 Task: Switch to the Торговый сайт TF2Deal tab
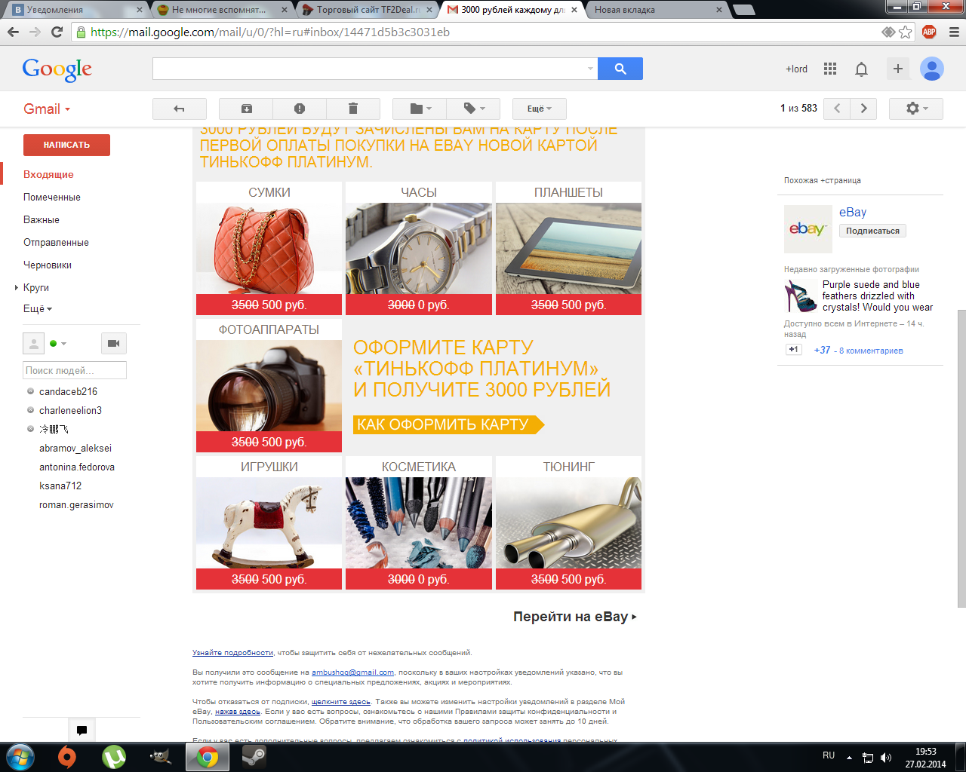[368, 10]
